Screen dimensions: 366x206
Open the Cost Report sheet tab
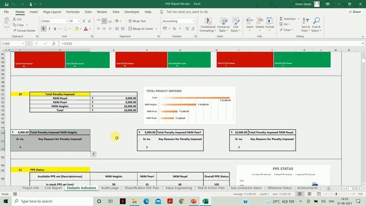[53, 188]
